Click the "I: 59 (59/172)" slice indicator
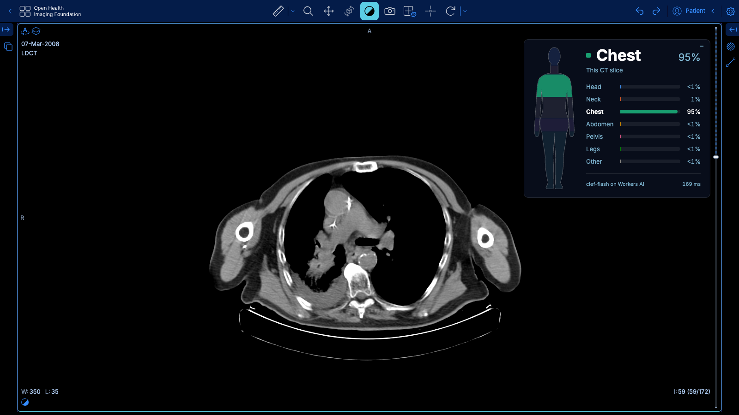 (x=692, y=391)
